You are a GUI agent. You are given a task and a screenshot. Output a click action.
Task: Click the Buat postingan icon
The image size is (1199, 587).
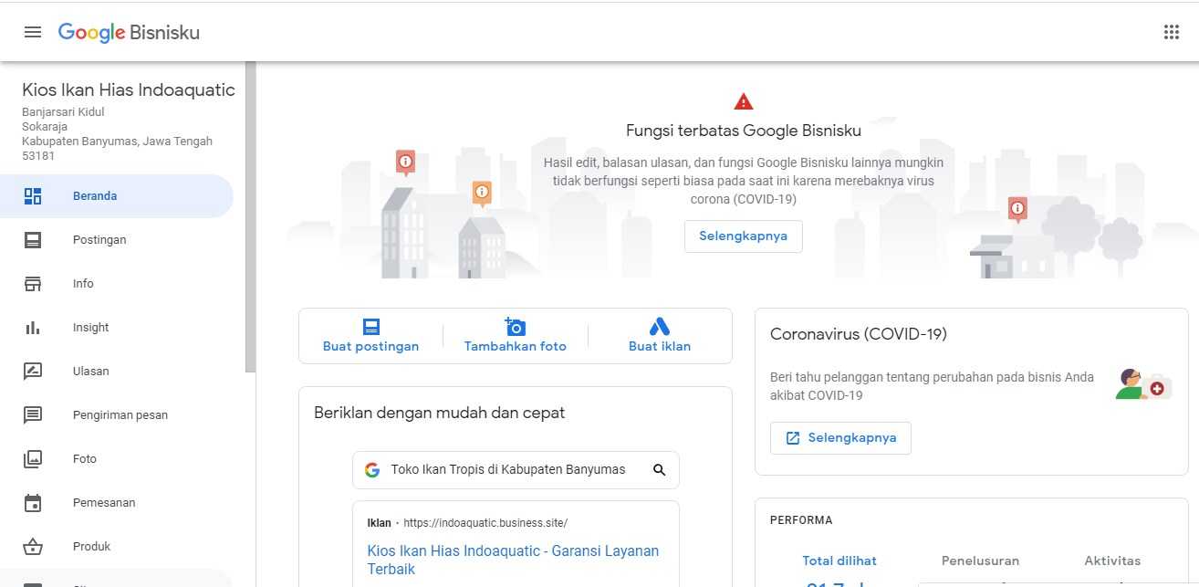pyautogui.click(x=370, y=327)
